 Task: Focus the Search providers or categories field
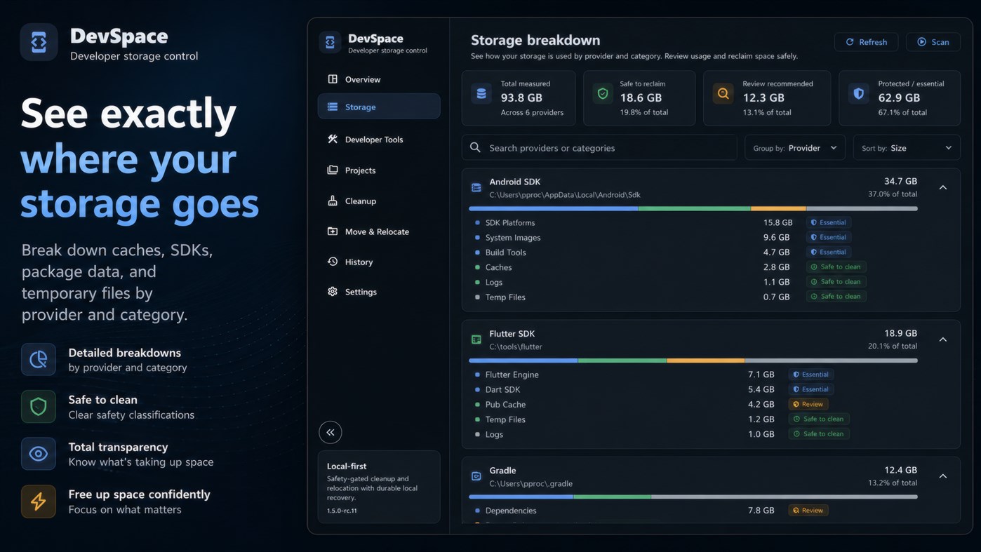(x=599, y=148)
